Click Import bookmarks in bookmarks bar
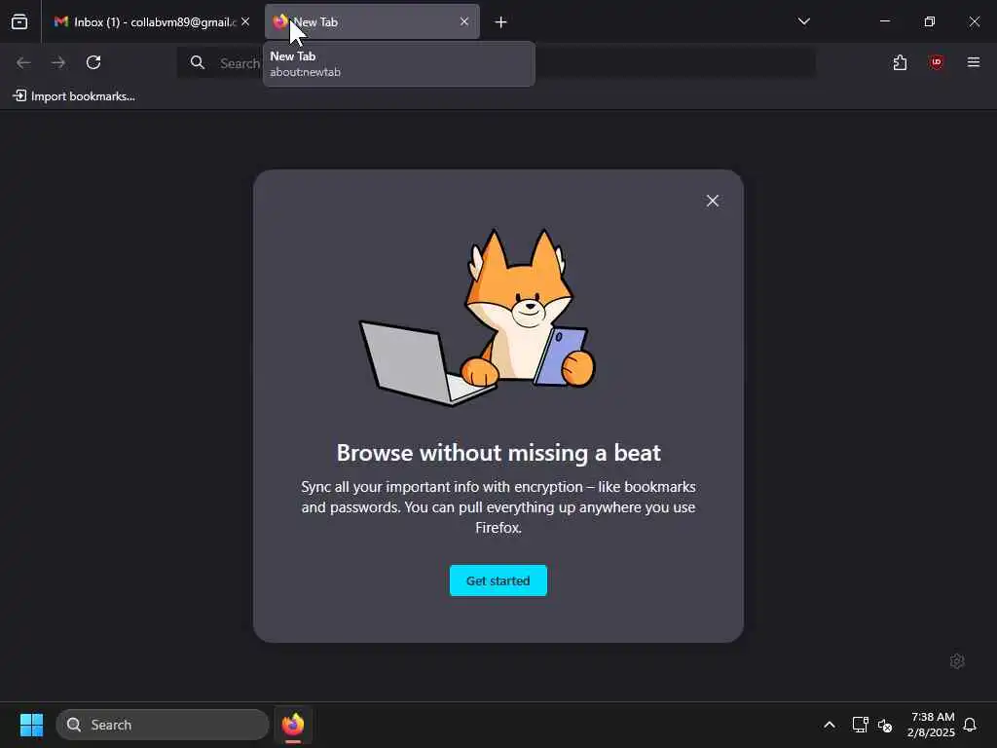997x748 pixels. point(74,96)
